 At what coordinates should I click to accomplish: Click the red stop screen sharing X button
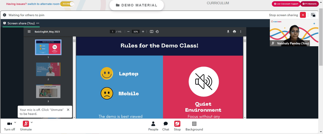point(303,15)
